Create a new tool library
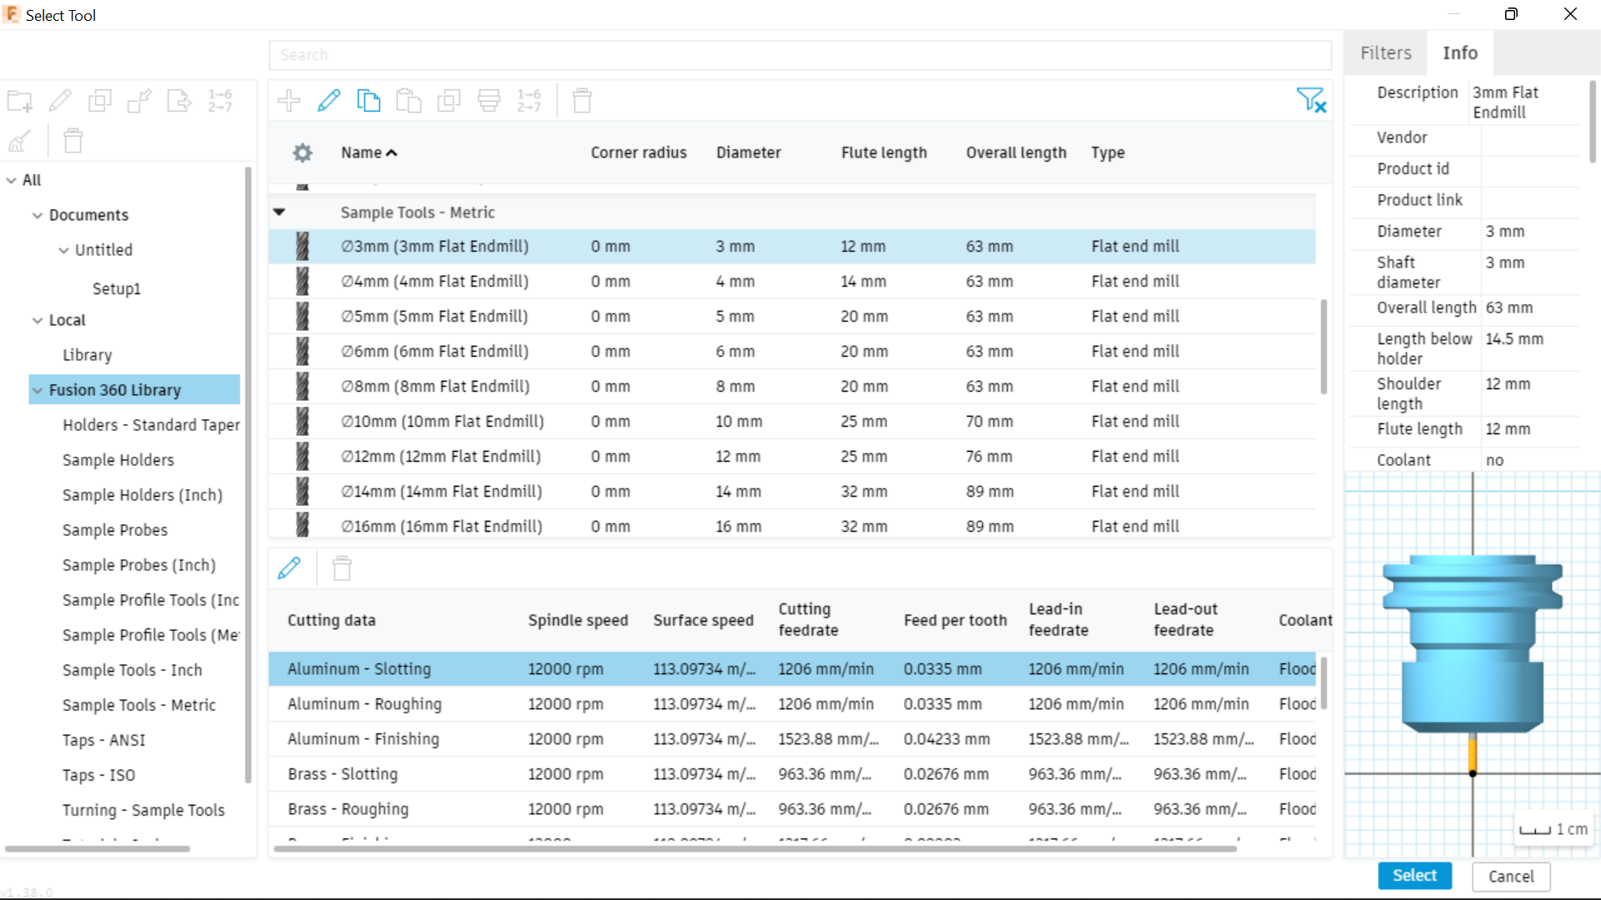Screen dimensions: 1601x900 tap(20, 101)
